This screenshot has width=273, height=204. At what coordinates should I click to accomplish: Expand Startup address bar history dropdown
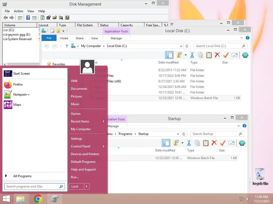click(178, 134)
